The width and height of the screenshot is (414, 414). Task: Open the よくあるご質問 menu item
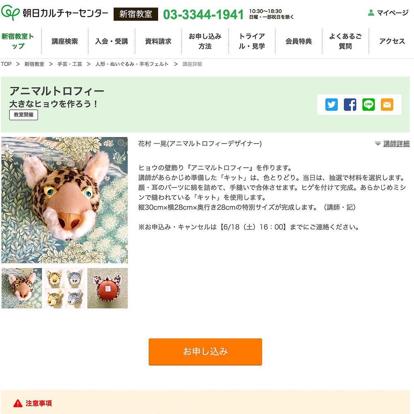(x=345, y=41)
